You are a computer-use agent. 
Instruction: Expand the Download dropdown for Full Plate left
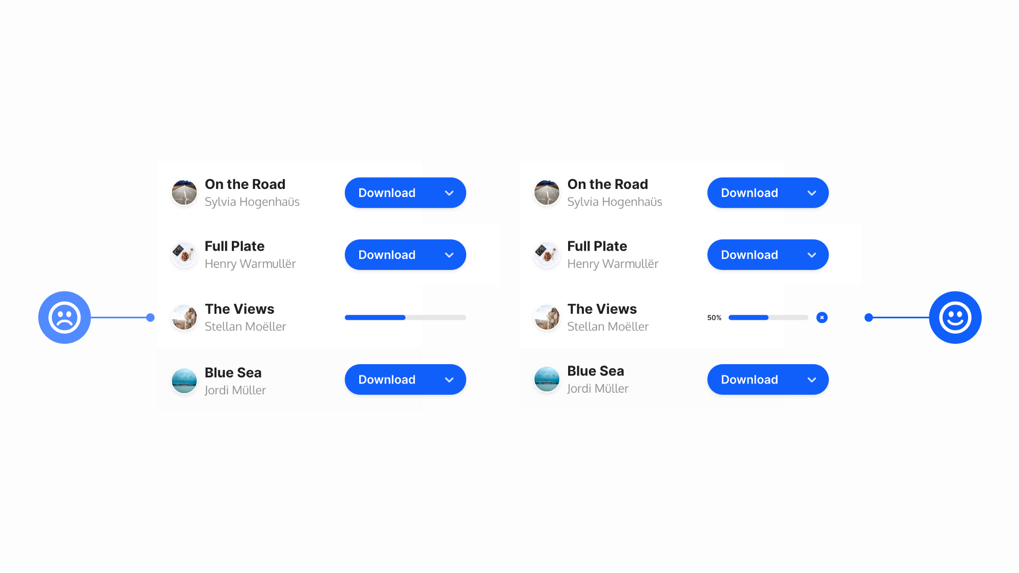pyautogui.click(x=448, y=255)
